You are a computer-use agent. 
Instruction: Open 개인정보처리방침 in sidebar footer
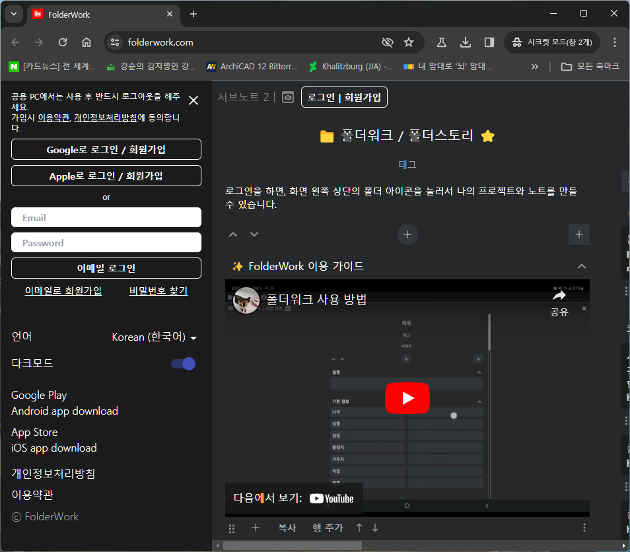pos(53,473)
